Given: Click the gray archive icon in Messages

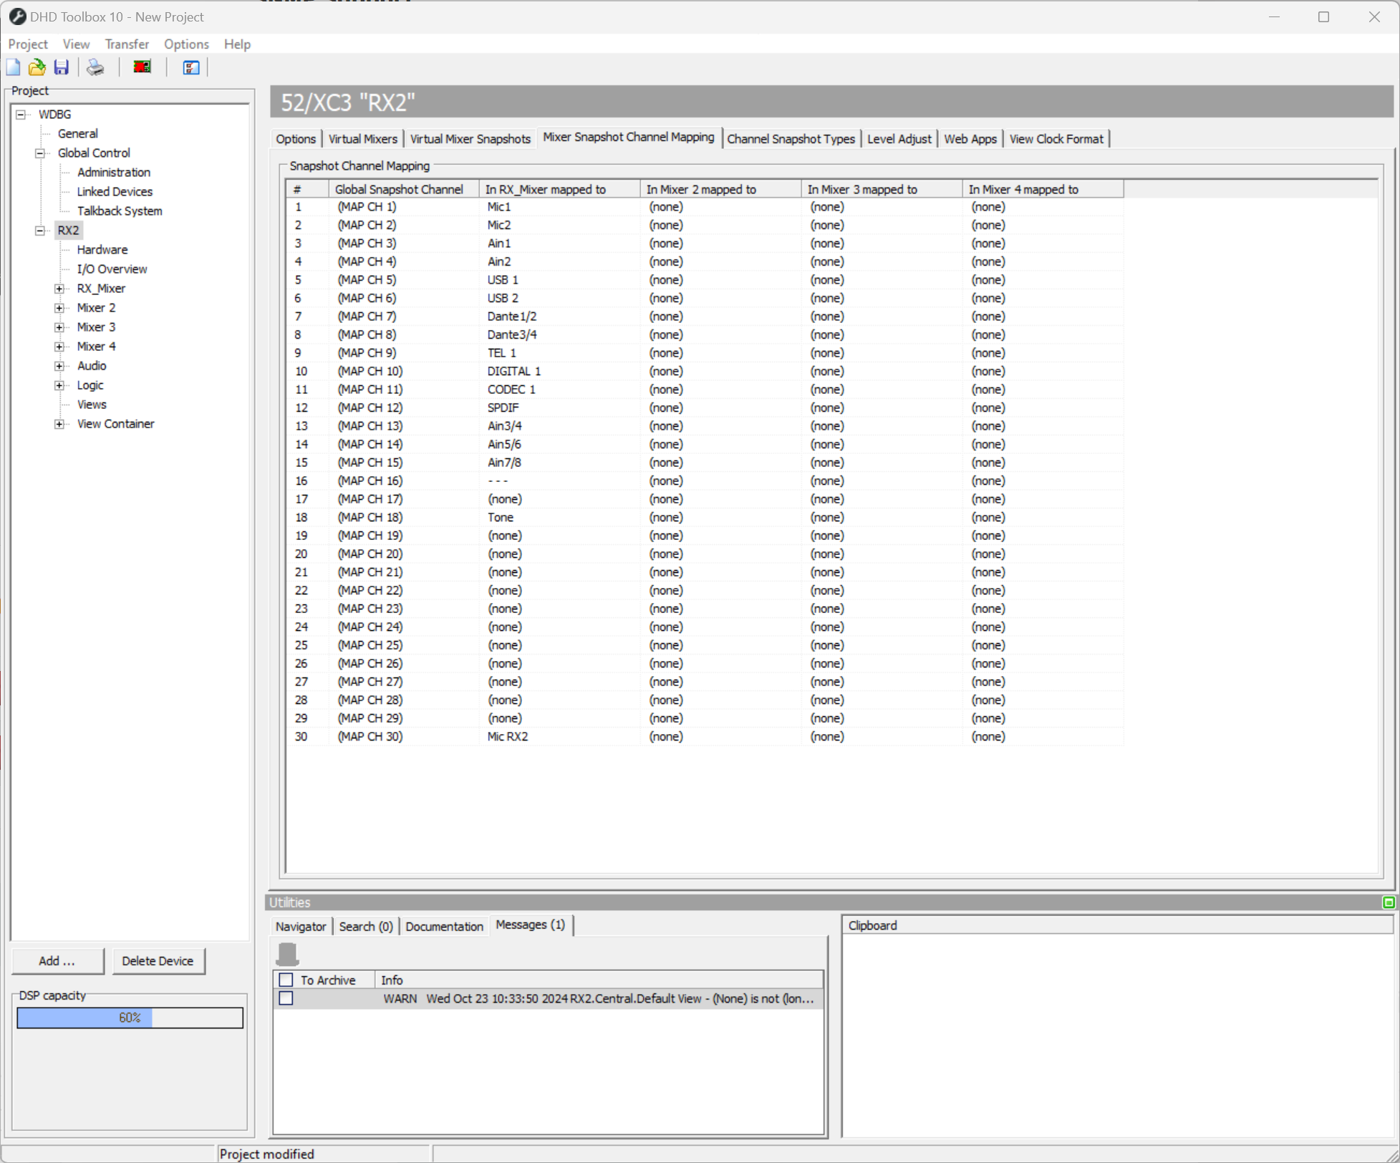Looking at the screenshot, I should tap(287, 954).
